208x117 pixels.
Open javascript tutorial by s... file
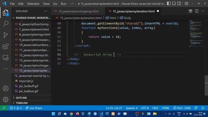coord(32,76)
